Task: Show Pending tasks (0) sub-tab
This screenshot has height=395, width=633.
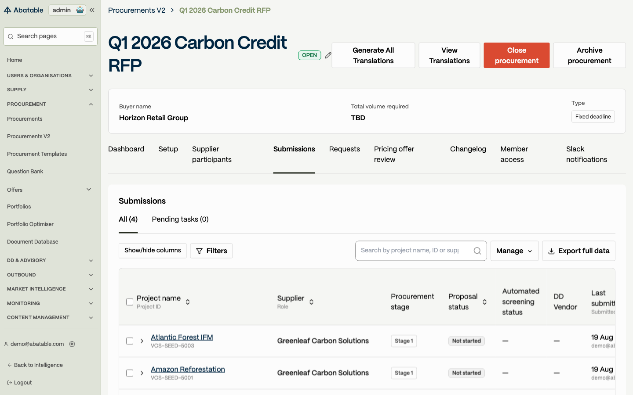Action: click(x=180, y=219)
